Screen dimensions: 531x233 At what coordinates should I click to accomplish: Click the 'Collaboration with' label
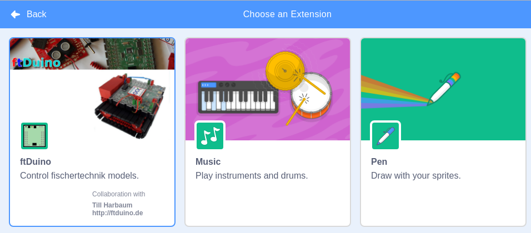[118, 194]
